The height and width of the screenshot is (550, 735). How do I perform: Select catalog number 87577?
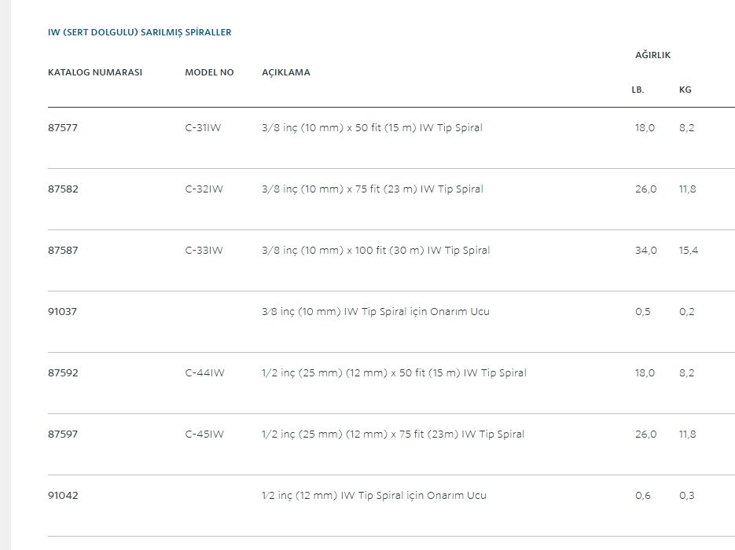[63, 127]
